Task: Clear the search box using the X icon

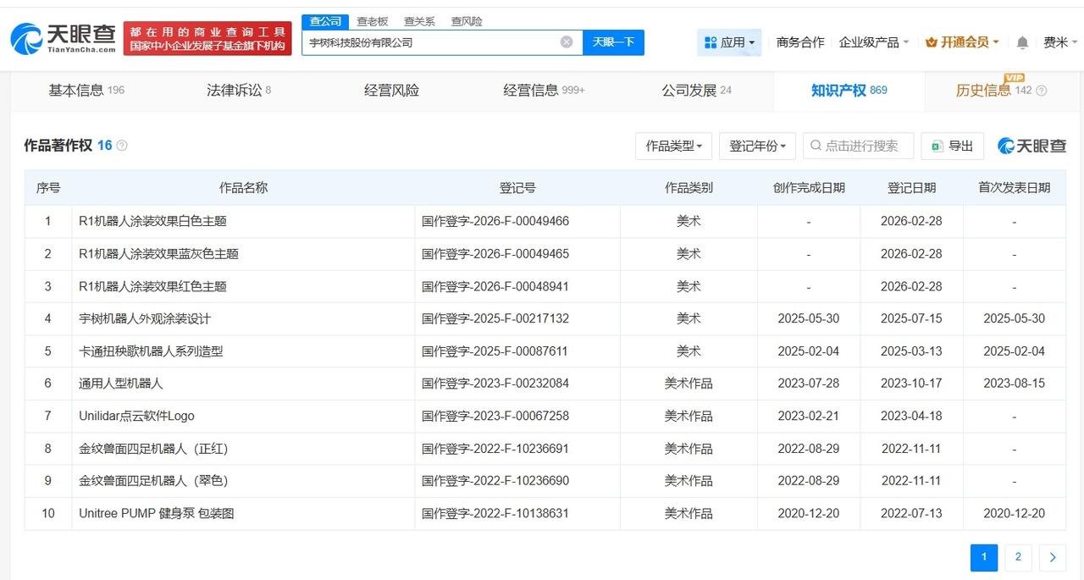Action: (x=566, y=41)
